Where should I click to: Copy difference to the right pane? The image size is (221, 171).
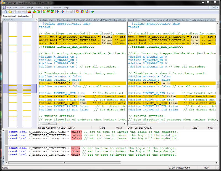point(58,12)
